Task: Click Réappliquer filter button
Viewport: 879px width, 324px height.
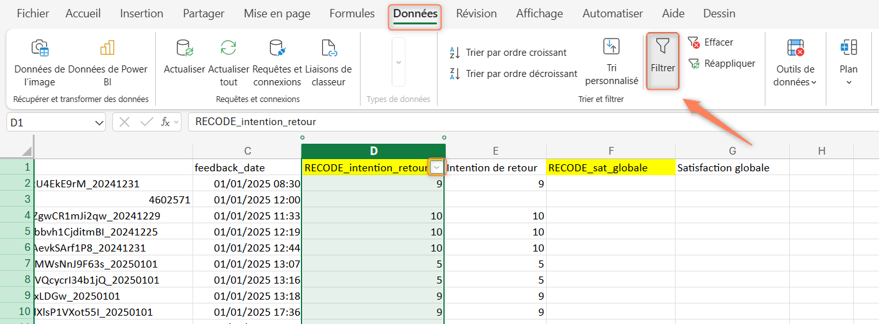Action: 722,64
